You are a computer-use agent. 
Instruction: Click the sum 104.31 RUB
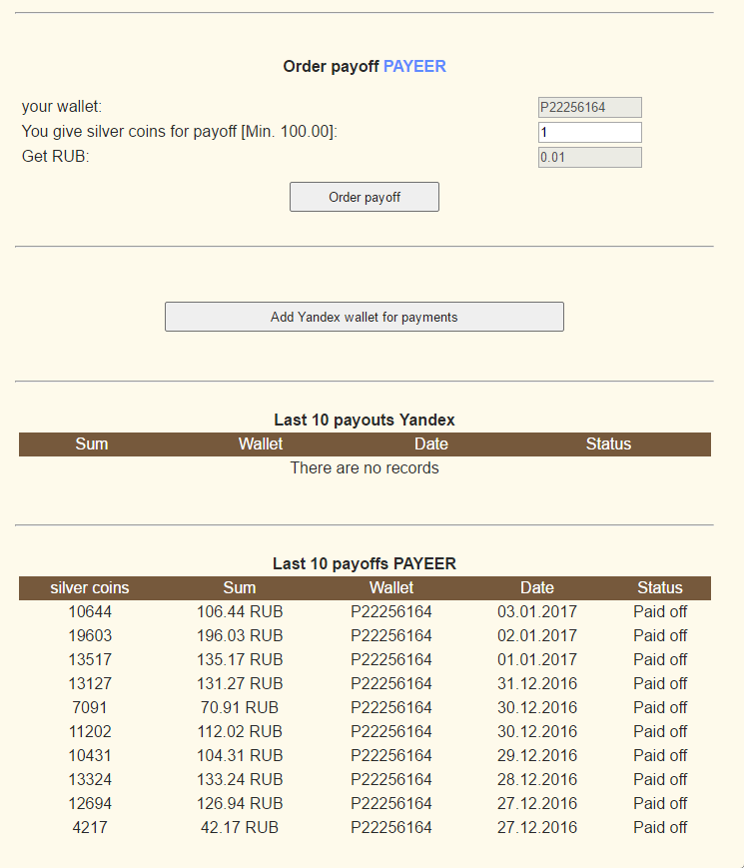[x=240, y=755]
